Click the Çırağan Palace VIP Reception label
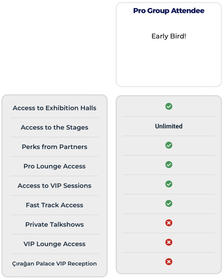This screenshot has height=279, width=223. point(54,263)
